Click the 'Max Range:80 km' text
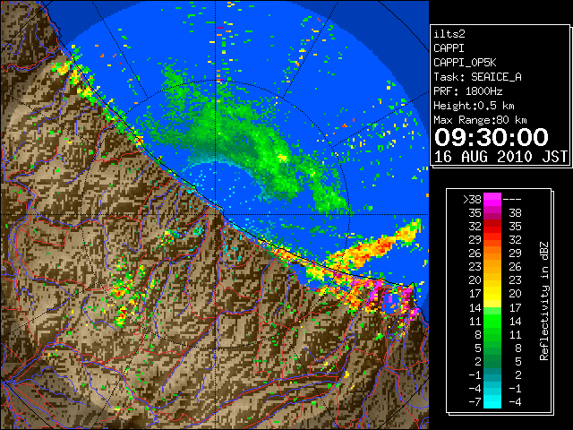 point(480,120)
